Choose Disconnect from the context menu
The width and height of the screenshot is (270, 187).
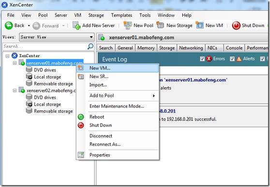click(x=118, y=136)
